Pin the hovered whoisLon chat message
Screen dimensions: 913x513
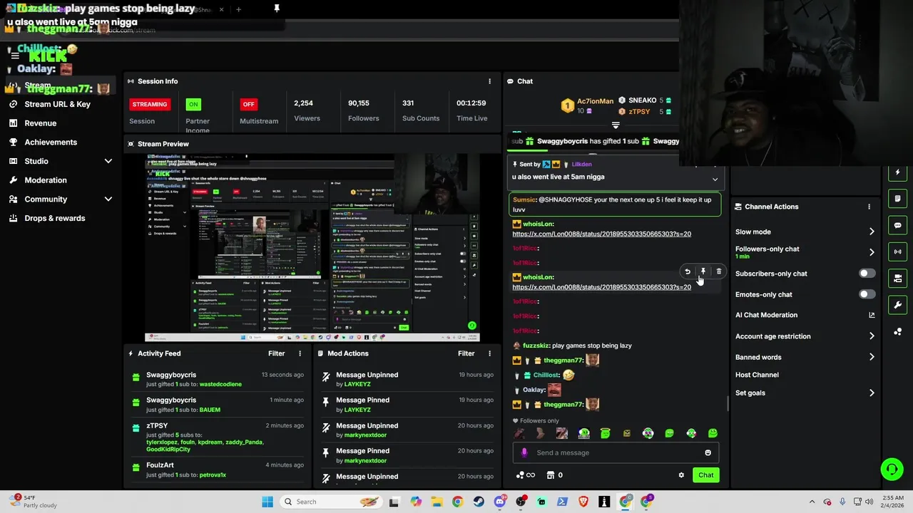pyautogui.click(x=703, y=271)
